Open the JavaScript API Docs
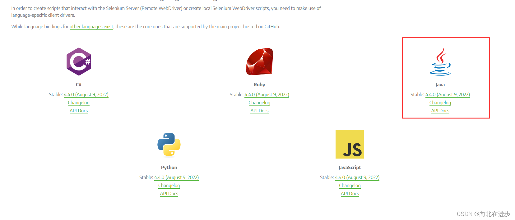This screenshot has height=220, width=515. tap(350, 193)
